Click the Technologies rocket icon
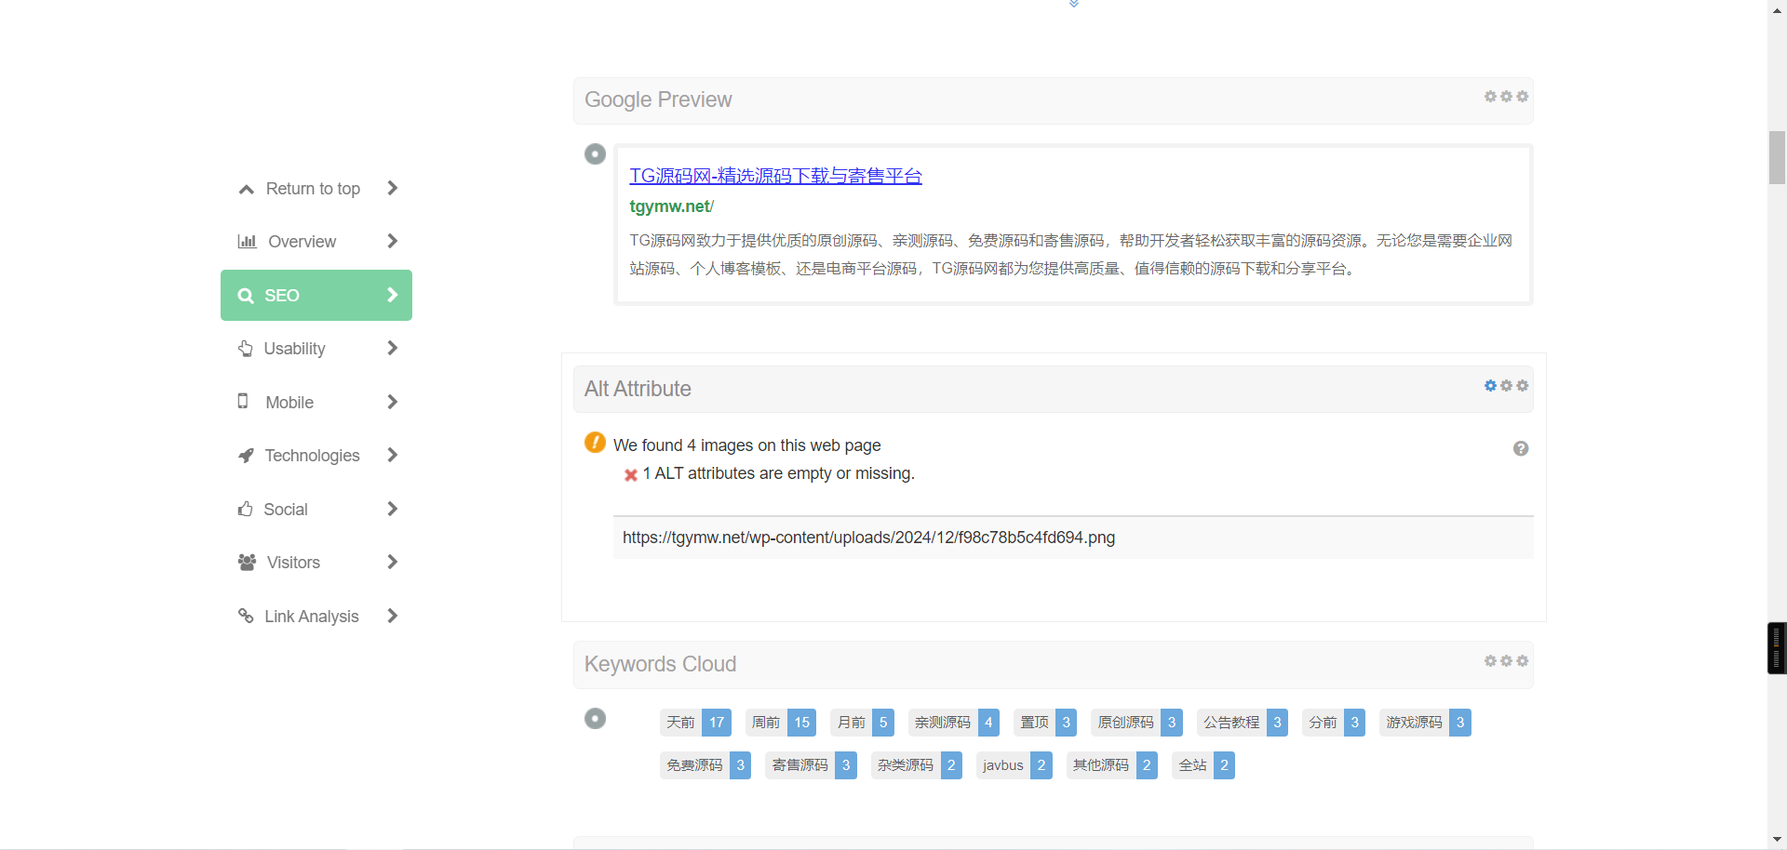 click(x=246, y=456)
